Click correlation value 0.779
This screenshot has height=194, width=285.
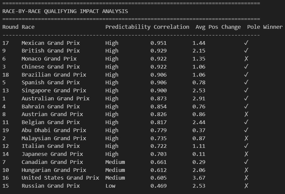[158, 130]
